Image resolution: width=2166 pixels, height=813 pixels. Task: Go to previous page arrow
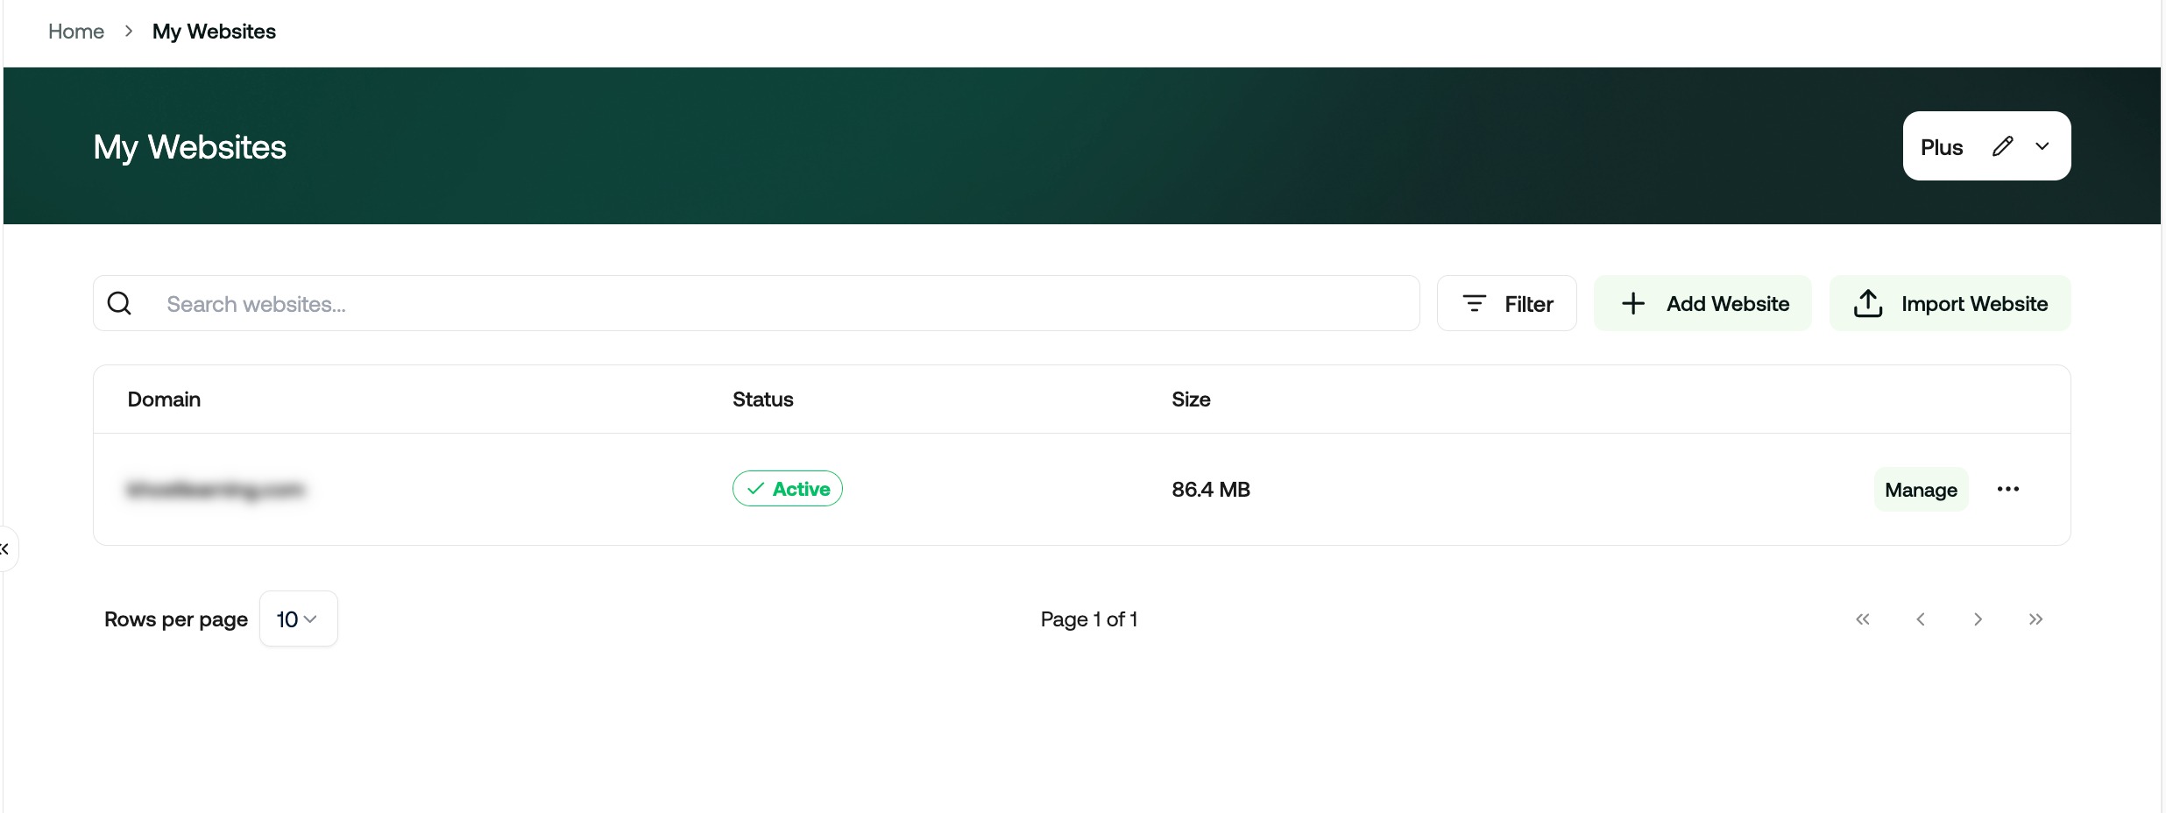point(1921,619)
